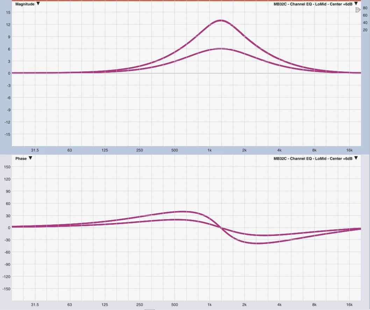Click 31.5 label on Magnitude frequency axis
Screen dimensions: 370x310
35,150
